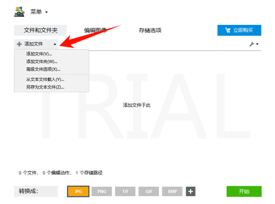Click the 添加文件于此 drop area text

click(137, 105)
